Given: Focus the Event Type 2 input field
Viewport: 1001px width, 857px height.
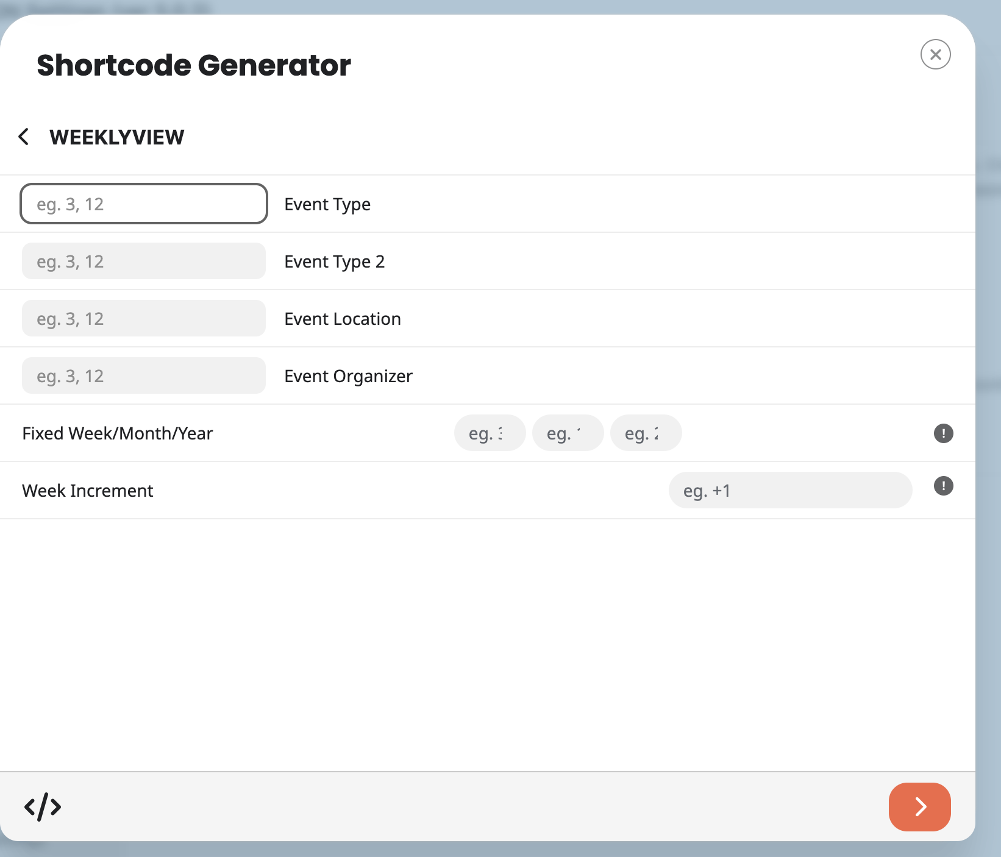Looking at the screenshot, I should [144, 261].
